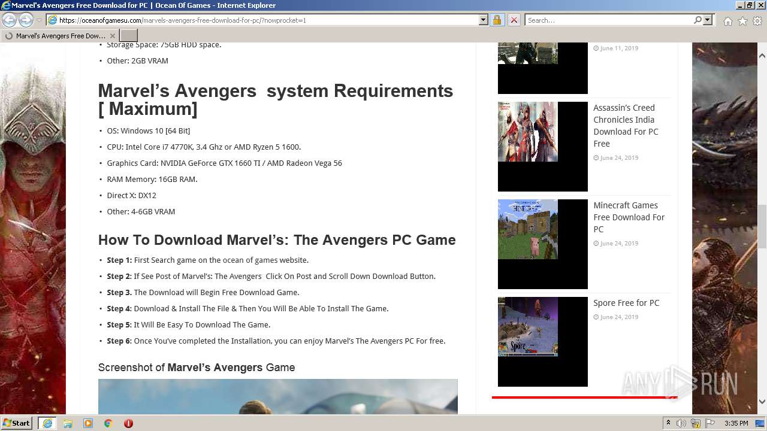Click the page scroll up arrow

[762, 56]
